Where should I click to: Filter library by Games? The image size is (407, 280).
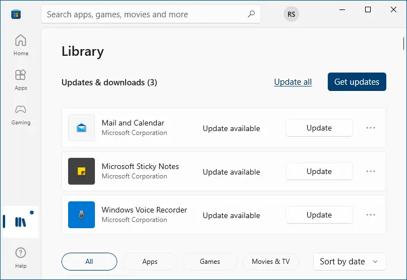click(x=210, y=262)
